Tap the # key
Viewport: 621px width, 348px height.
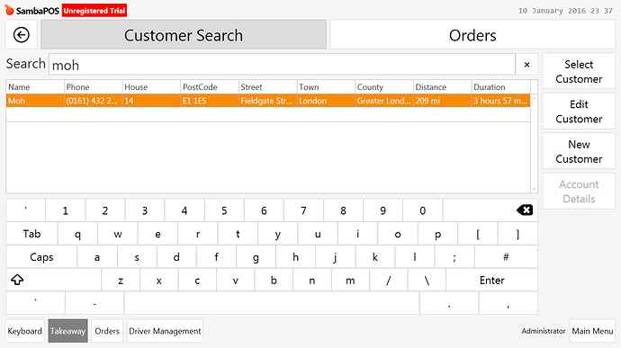pos(506,257)
